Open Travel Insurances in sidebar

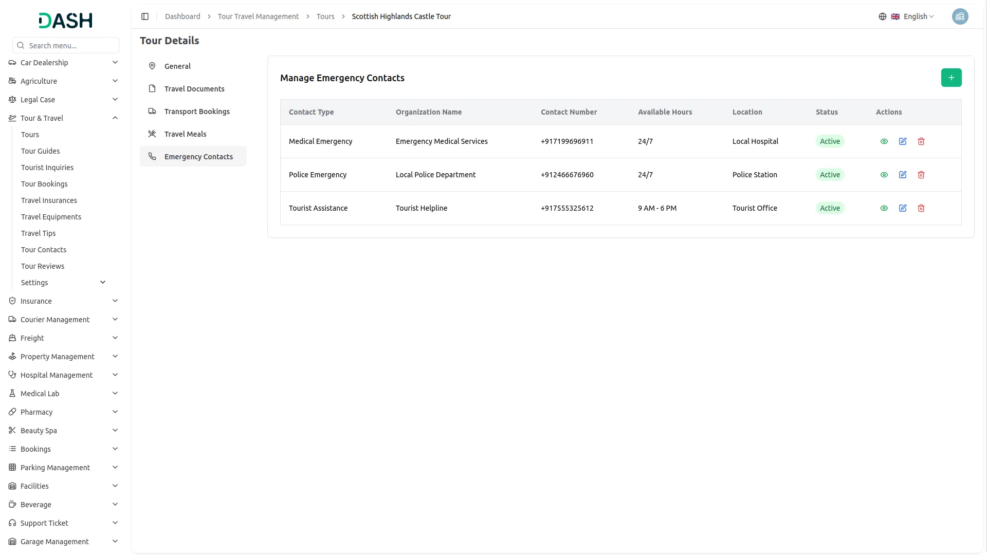49,200
